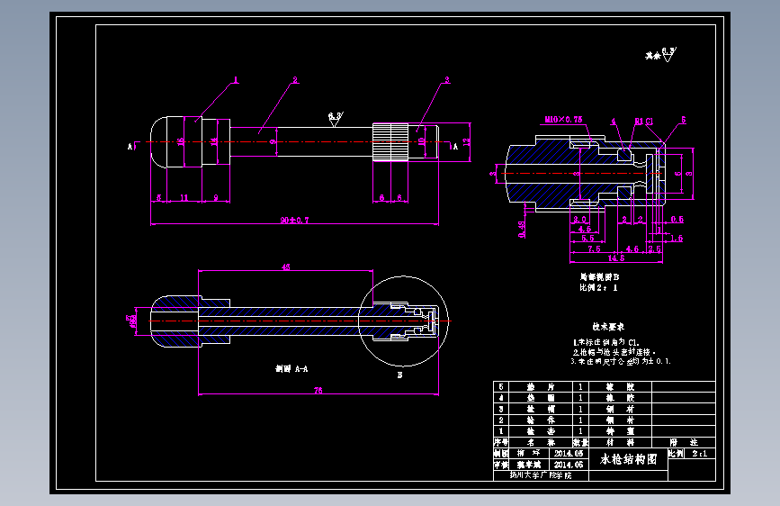Click the 16 diameter dimension on the head
The height and width of the screenshot is (506, 780).
181,142
